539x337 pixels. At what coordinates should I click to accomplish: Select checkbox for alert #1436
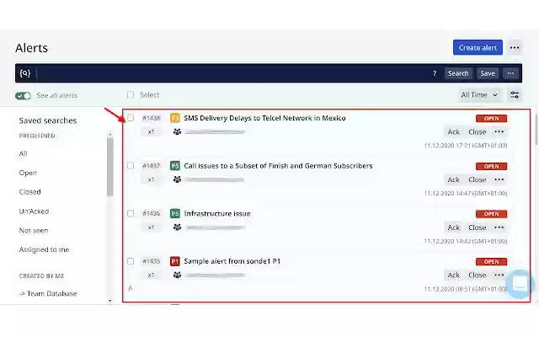[131, 213]
